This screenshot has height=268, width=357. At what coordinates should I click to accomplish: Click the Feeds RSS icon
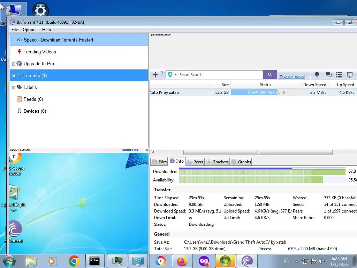[x=20, y=99]
